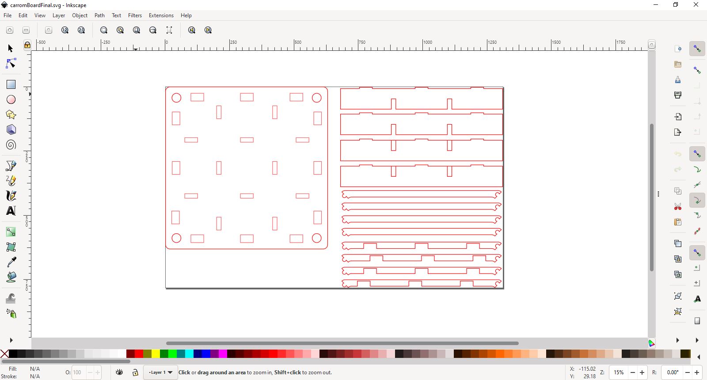Toggle snap to cusp nodes
Viewport: 707px width, 380px height.
pos(697,200)
